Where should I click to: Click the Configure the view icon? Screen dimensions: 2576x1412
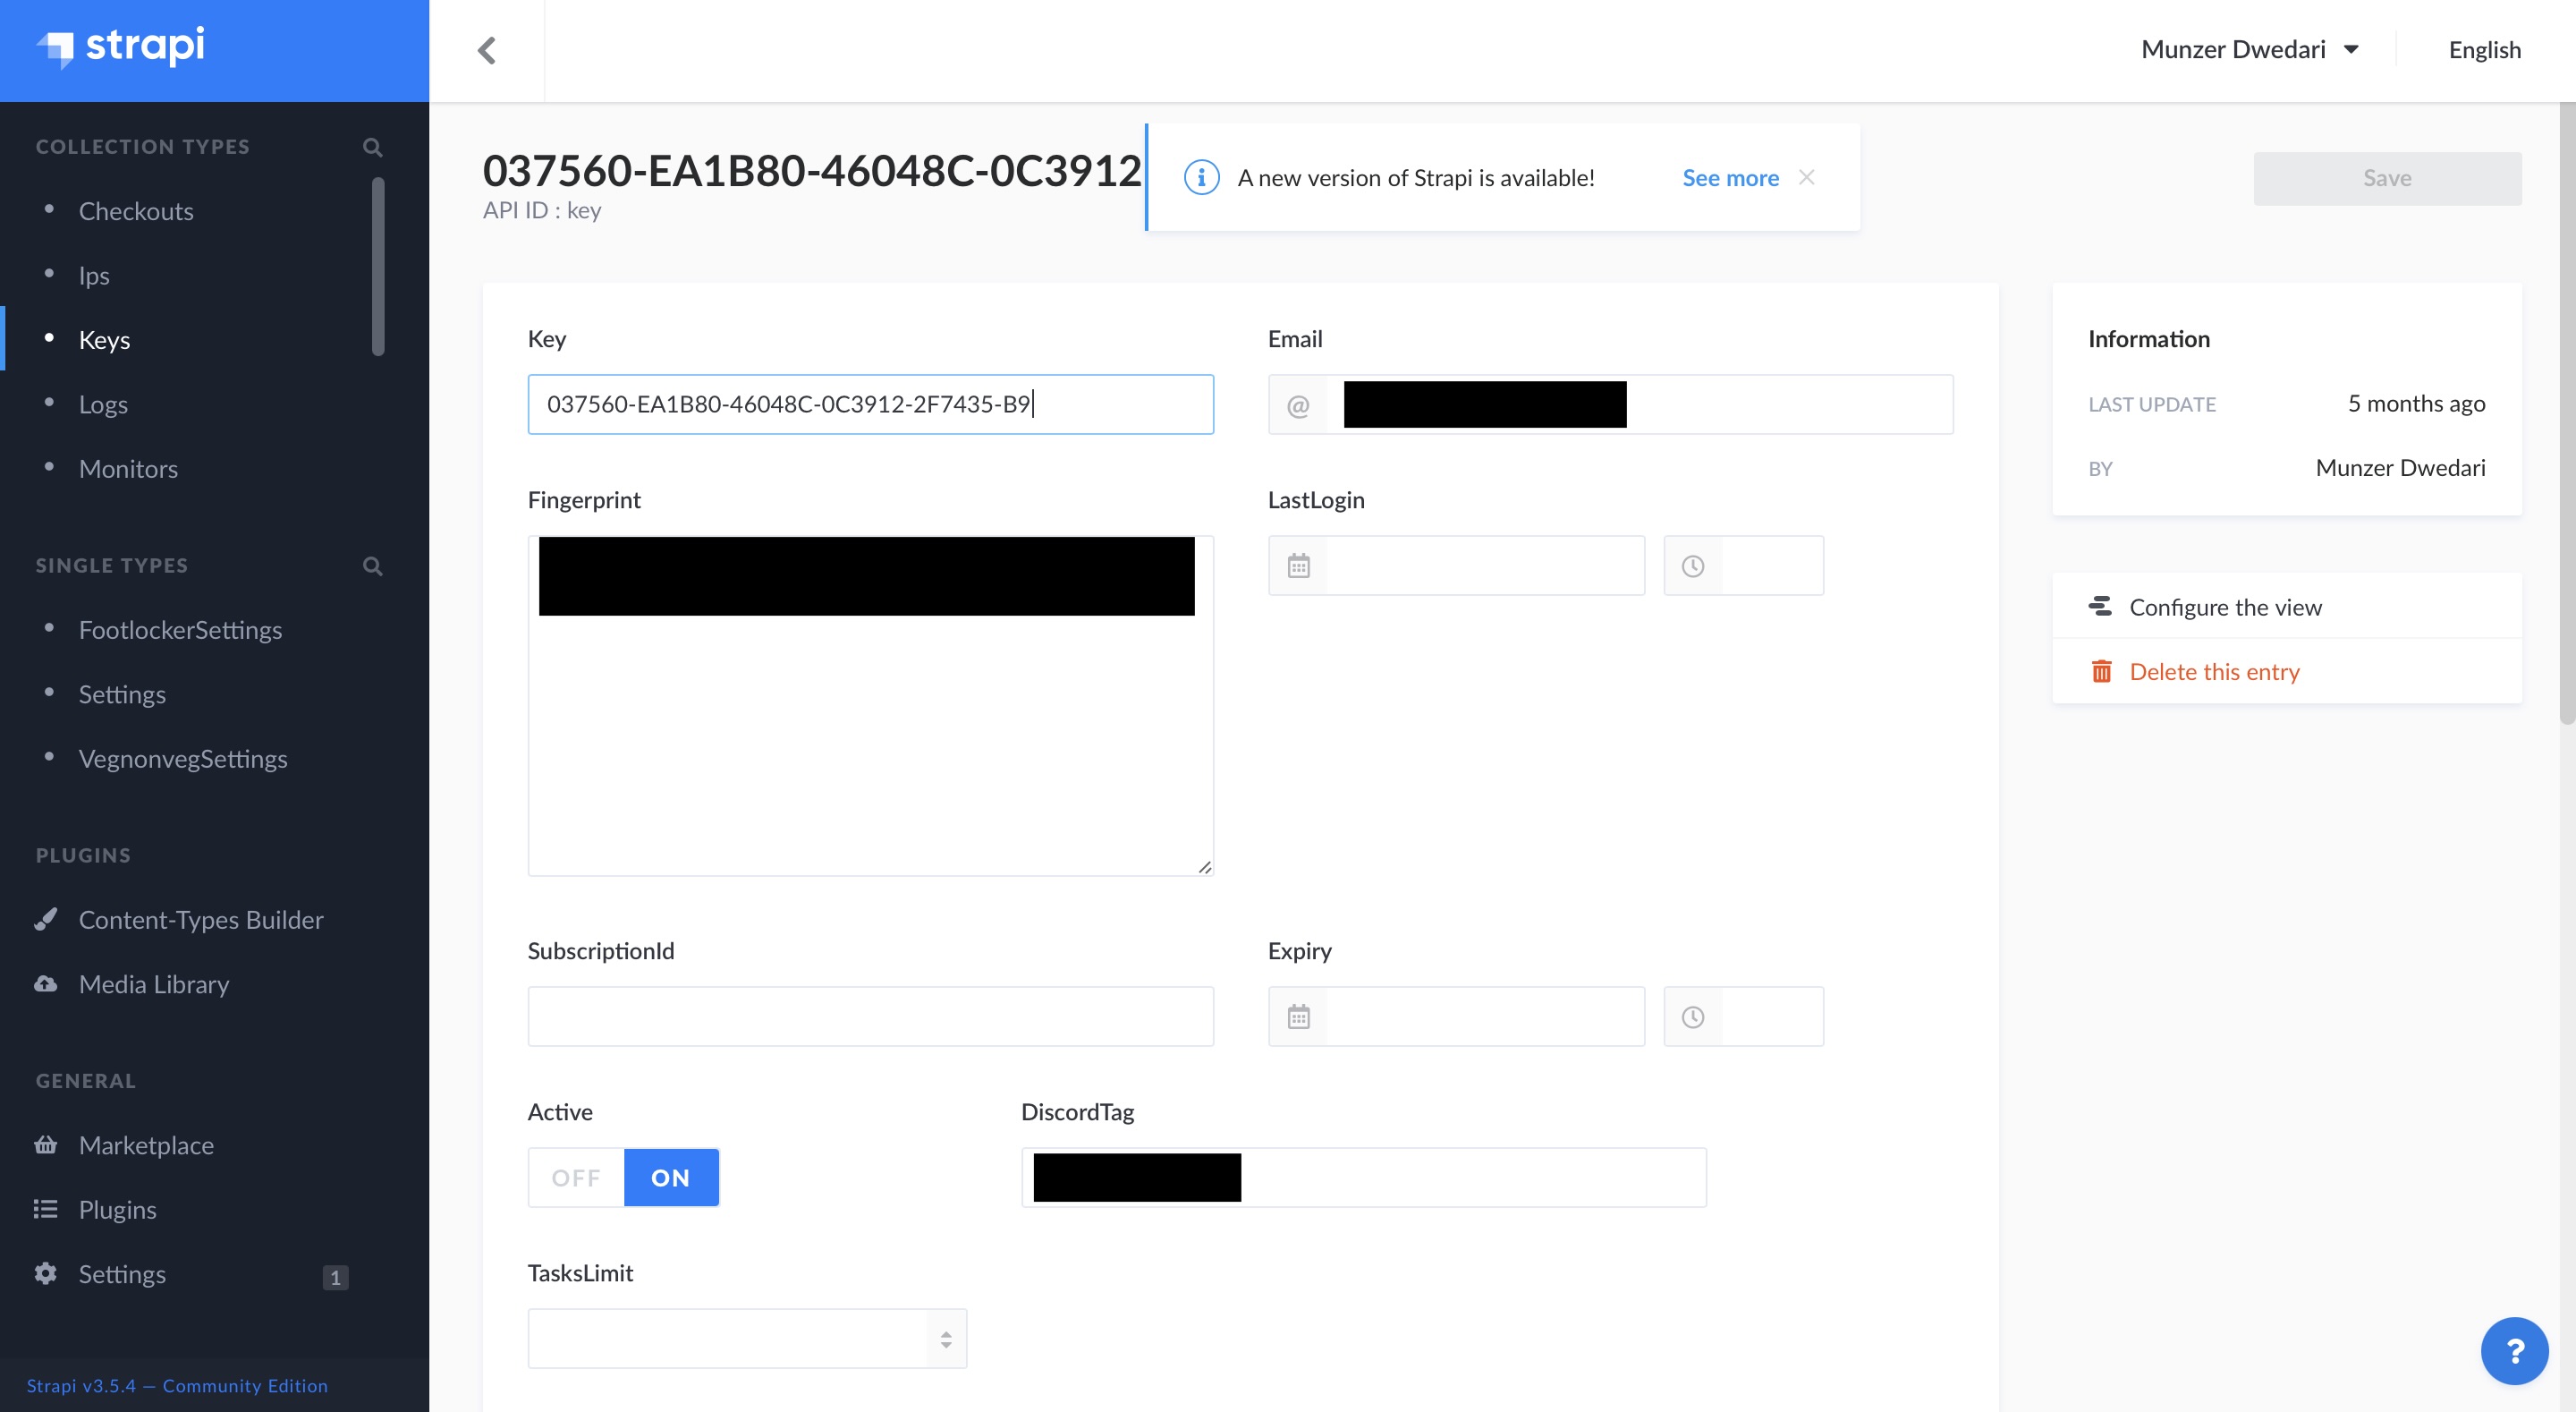[2100, 607]
